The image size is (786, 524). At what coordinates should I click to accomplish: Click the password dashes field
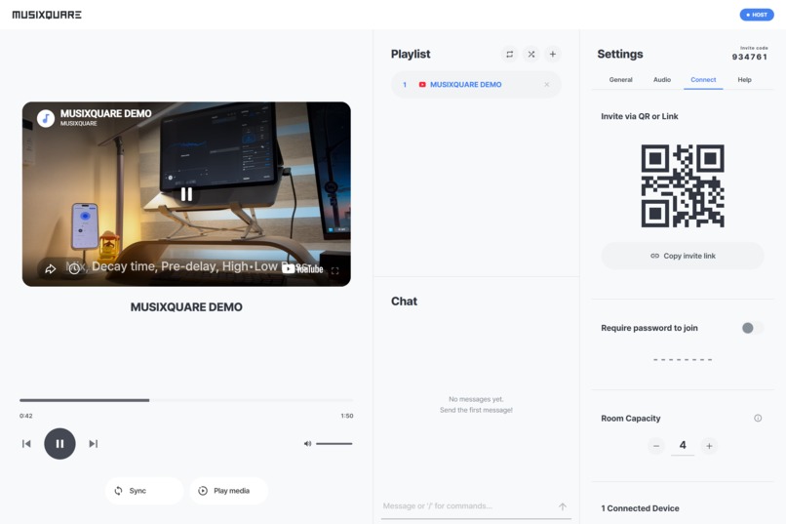pyautogui.click(x=683, y=359)
